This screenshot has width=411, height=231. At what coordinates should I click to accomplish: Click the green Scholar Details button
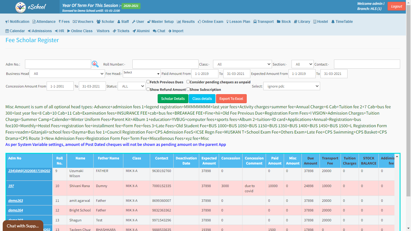coord(173,99)
